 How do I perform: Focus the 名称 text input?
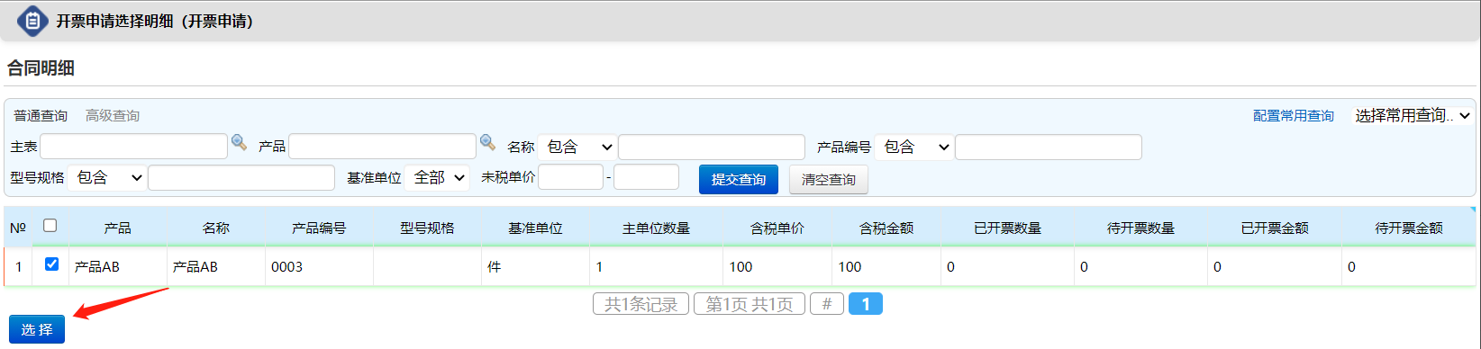point(712,147)
